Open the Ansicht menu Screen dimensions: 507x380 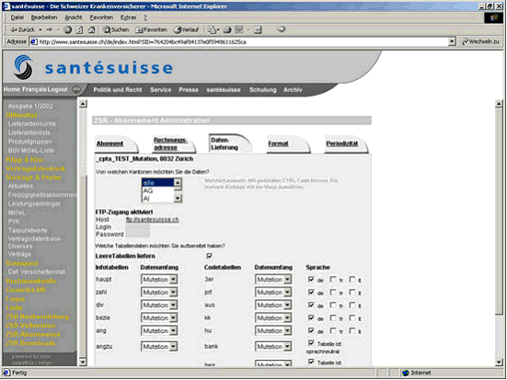74,17
